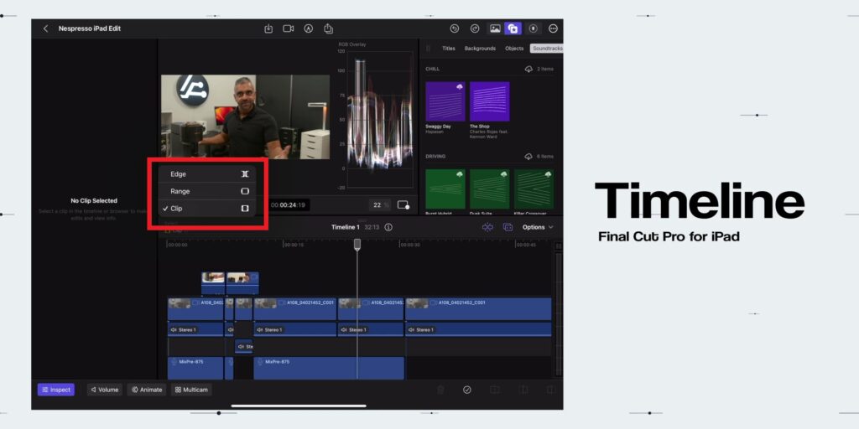Open the Multicam button
Image resolution: width=859 pixels, height=429 pixels.
191,390
